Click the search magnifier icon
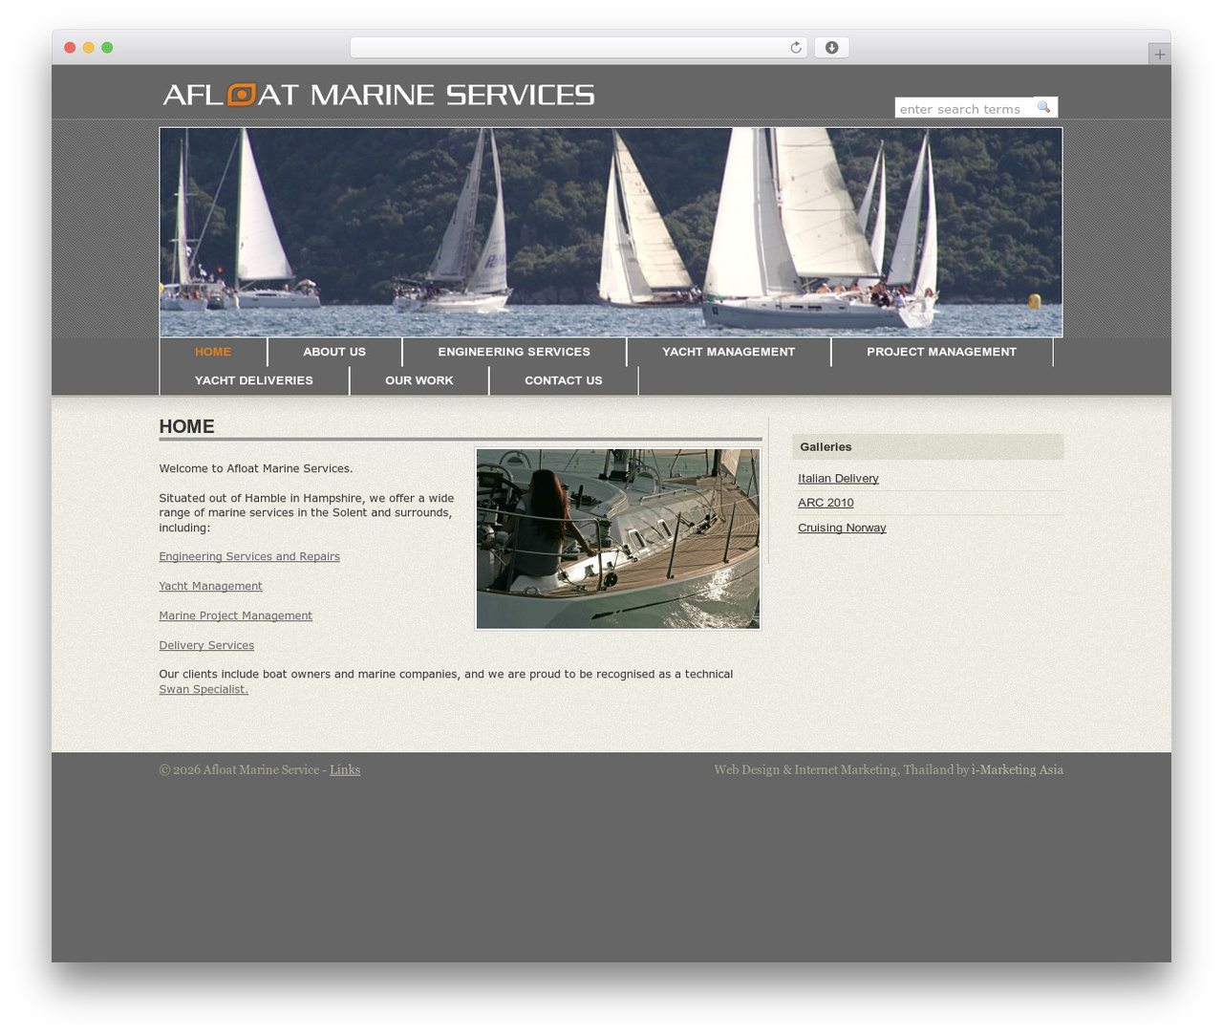 point(1044,107)
